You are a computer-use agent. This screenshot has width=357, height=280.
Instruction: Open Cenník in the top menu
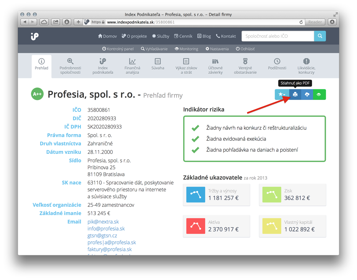tap(183, 36)
